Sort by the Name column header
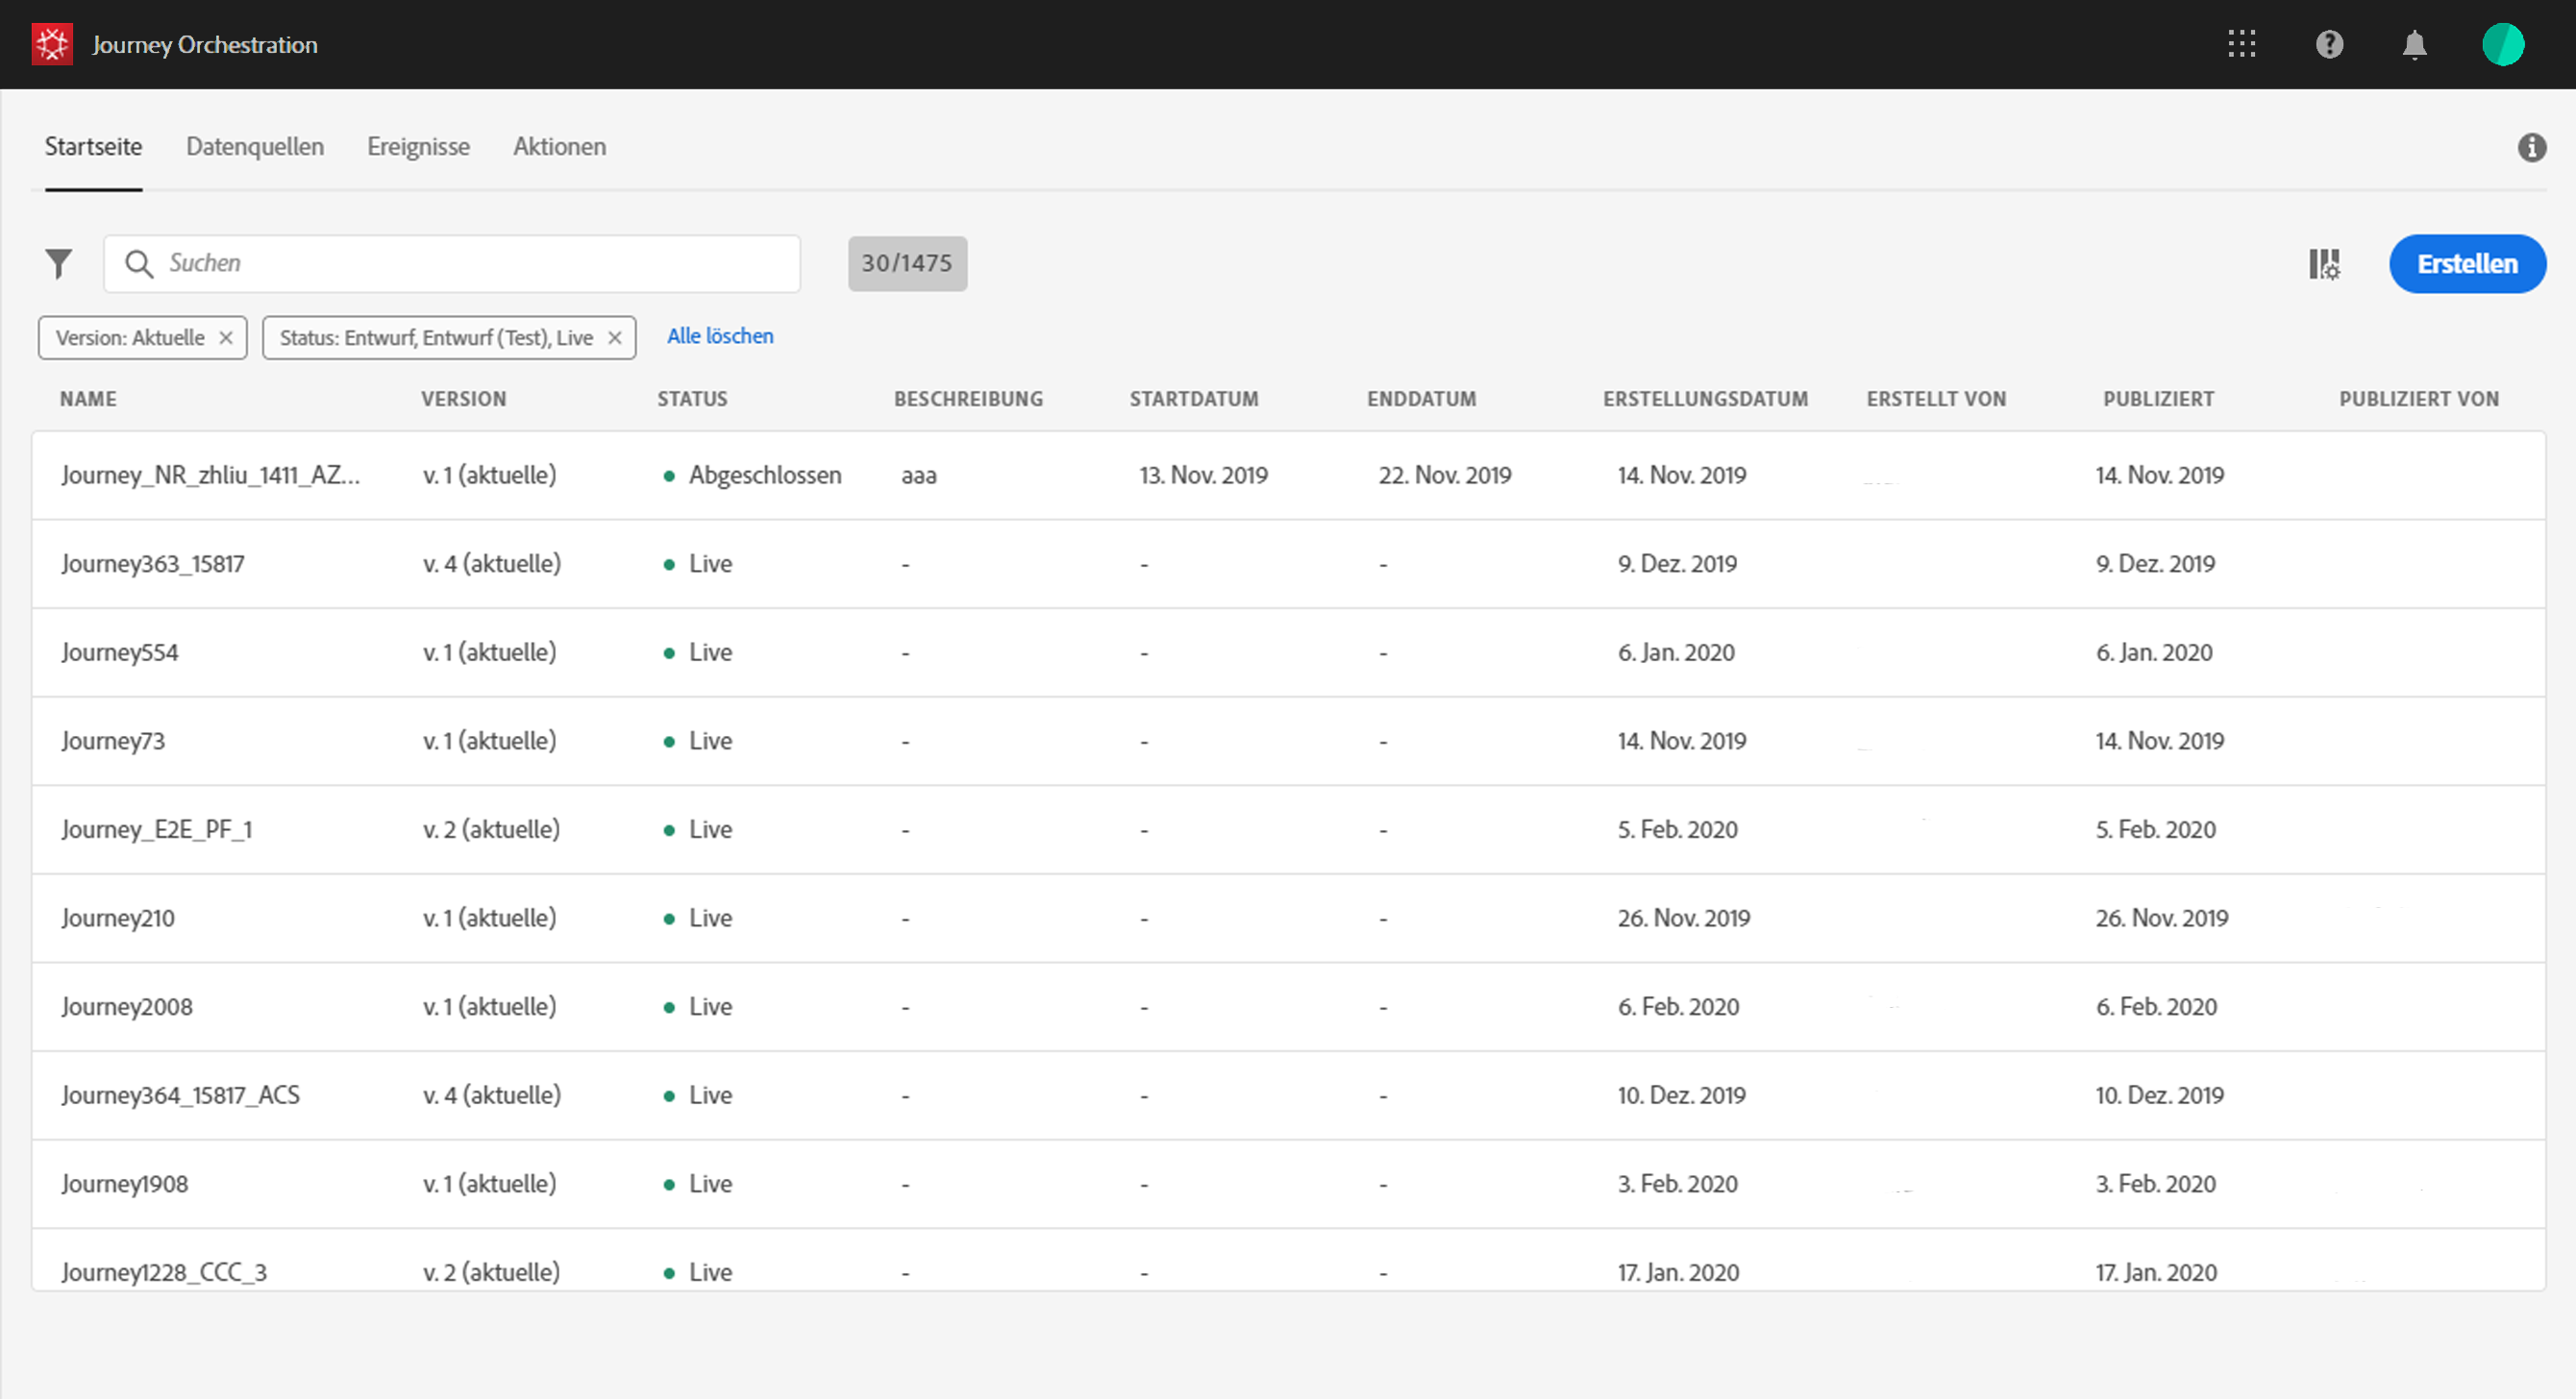This screenshot has height=1399, width=2576. (88, 399)
